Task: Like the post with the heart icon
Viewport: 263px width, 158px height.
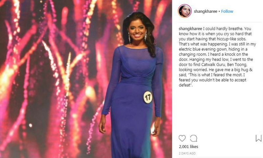Action: click(x=182, y=138)
